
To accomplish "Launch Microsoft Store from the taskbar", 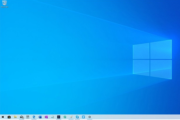I will [9, 117].
